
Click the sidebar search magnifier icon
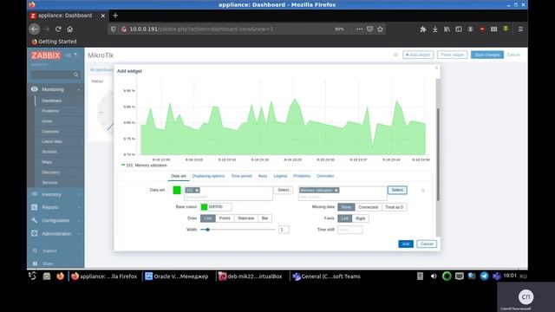76,75
